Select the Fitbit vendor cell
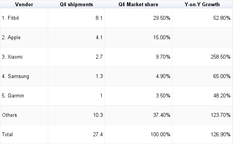This screenshot has height=144, width=233. pos(24,18)
